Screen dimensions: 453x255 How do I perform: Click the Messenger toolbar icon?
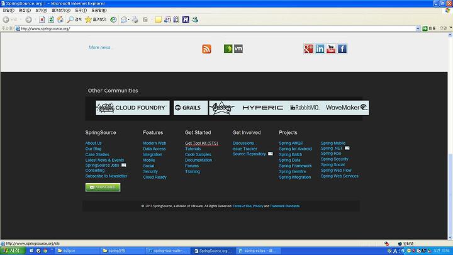pos(195,20)
